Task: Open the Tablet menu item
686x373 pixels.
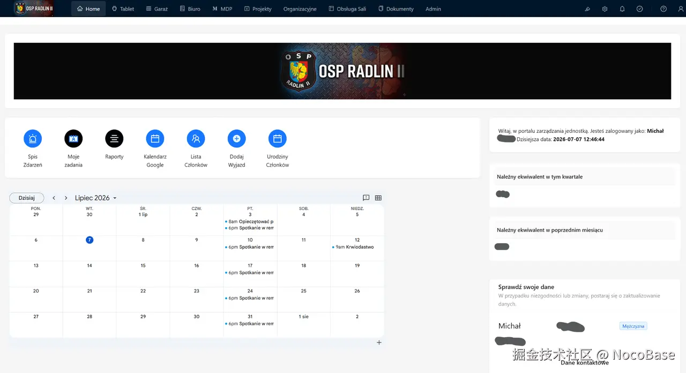Action: click(123, 9)
